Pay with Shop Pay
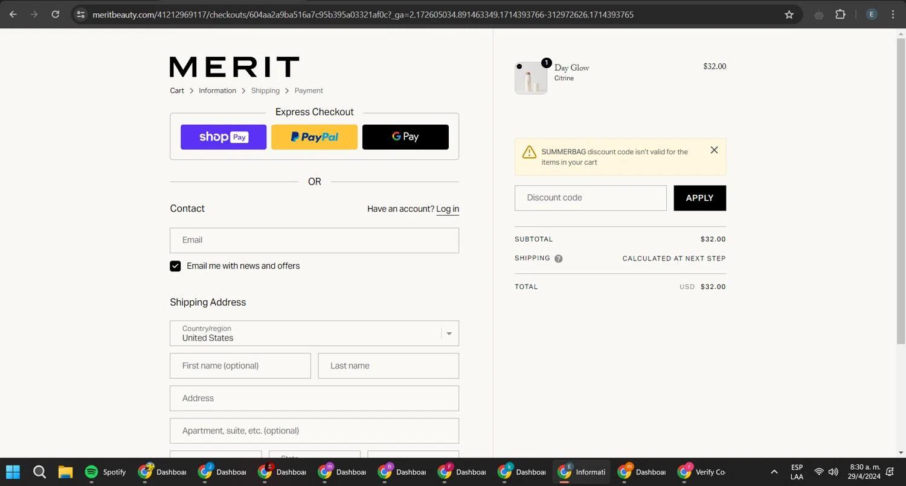906x486 pixels. click(223, 137)
